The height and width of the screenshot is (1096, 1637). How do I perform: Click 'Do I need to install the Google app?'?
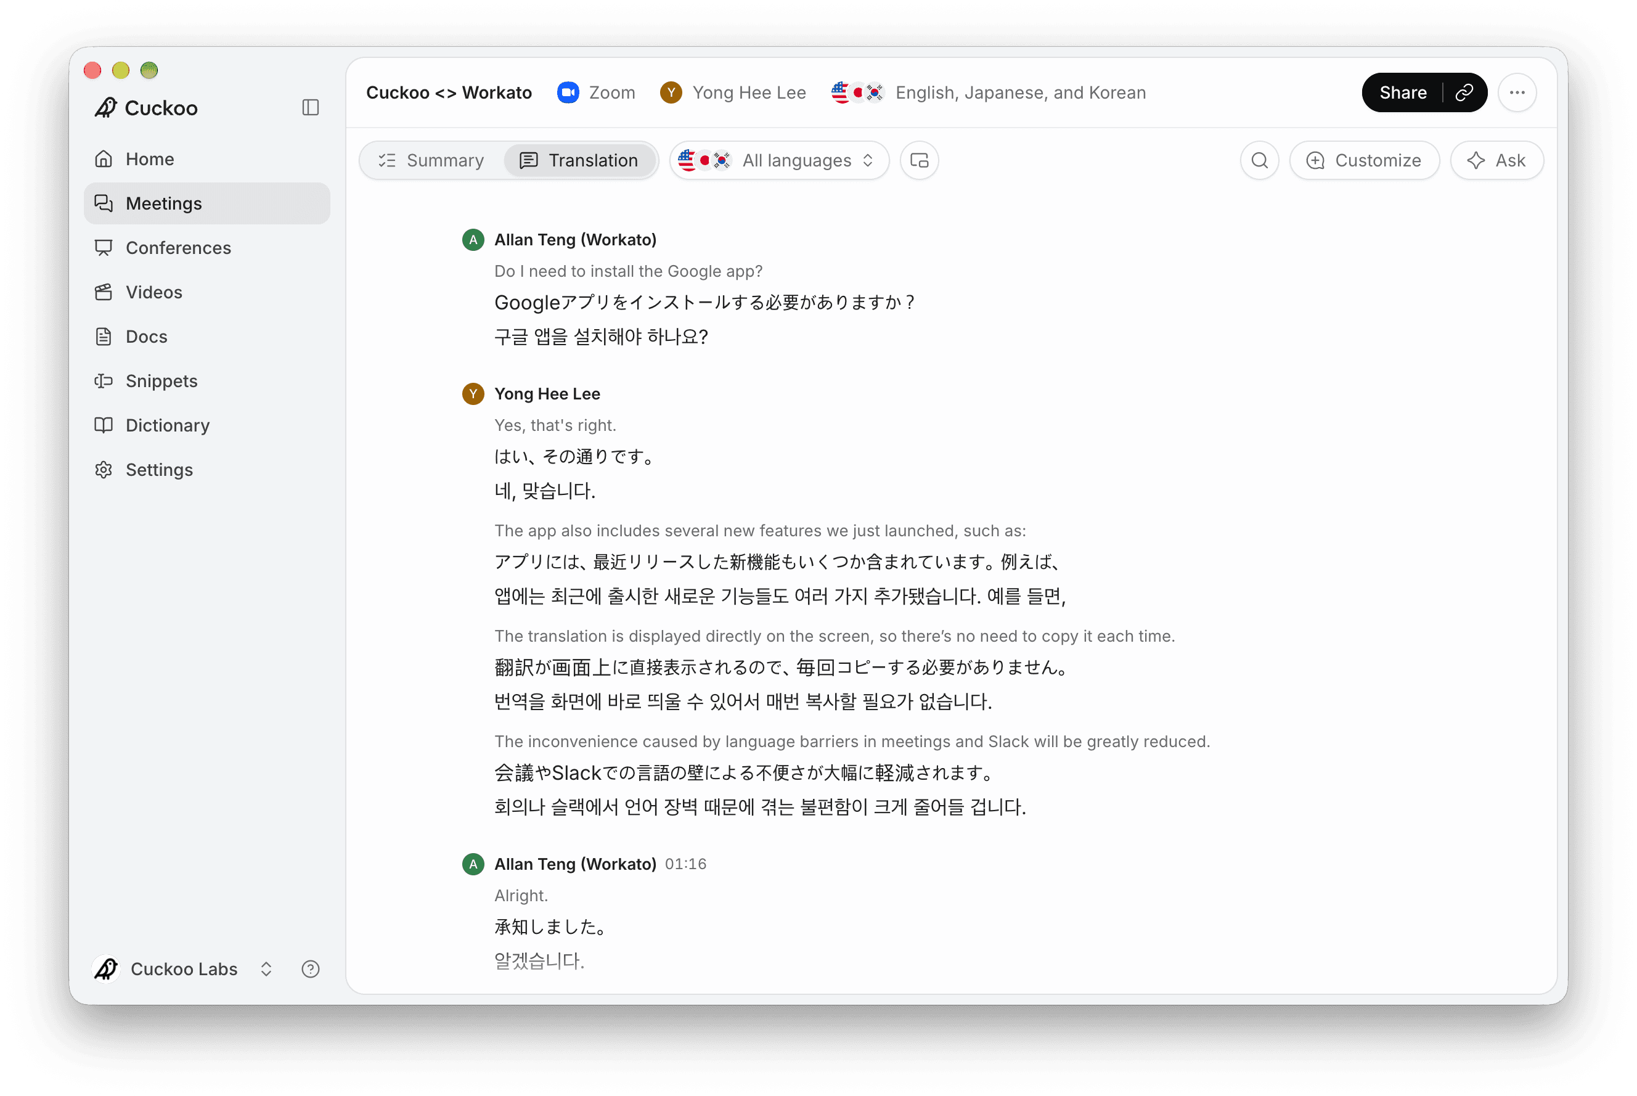[x=628, y=271]
